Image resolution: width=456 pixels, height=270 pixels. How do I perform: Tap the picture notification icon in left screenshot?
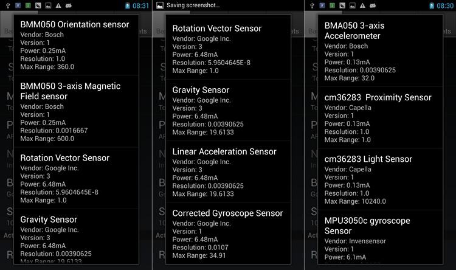coord(48,5)
